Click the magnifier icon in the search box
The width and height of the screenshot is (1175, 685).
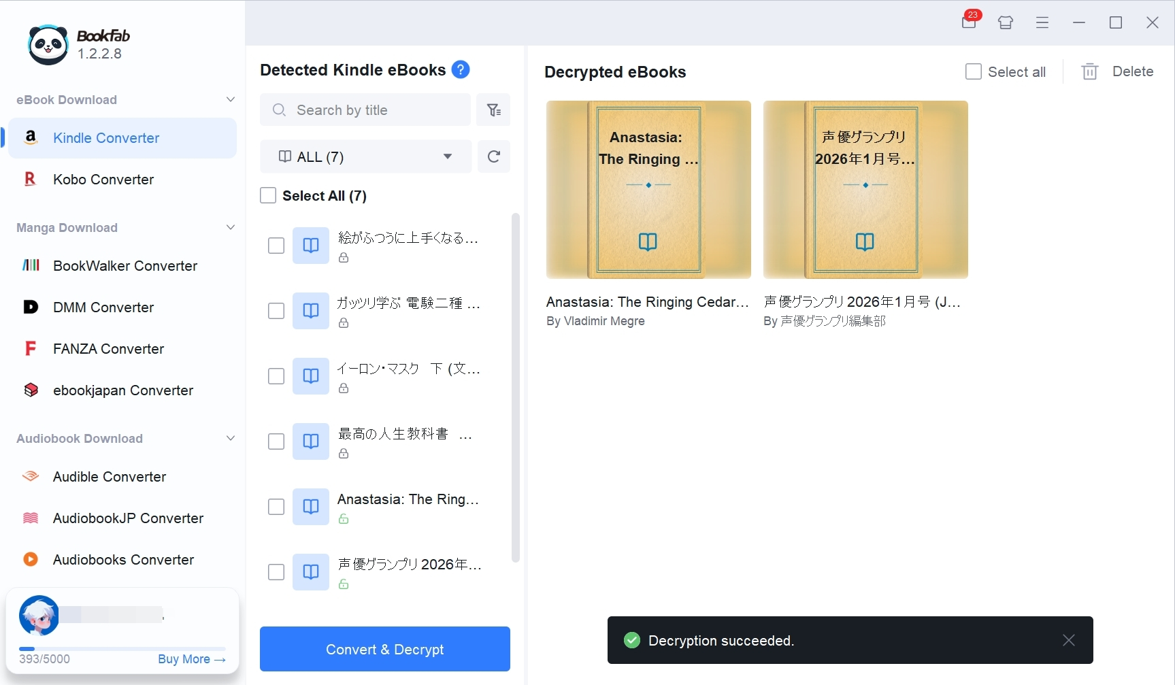click(x=279, y=110)
